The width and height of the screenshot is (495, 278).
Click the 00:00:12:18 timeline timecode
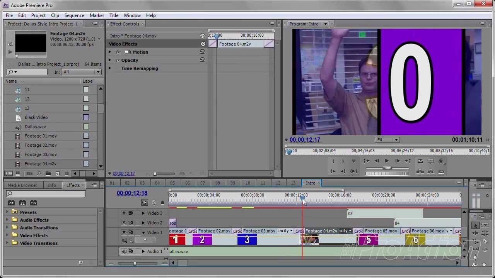tap(132, 193)
